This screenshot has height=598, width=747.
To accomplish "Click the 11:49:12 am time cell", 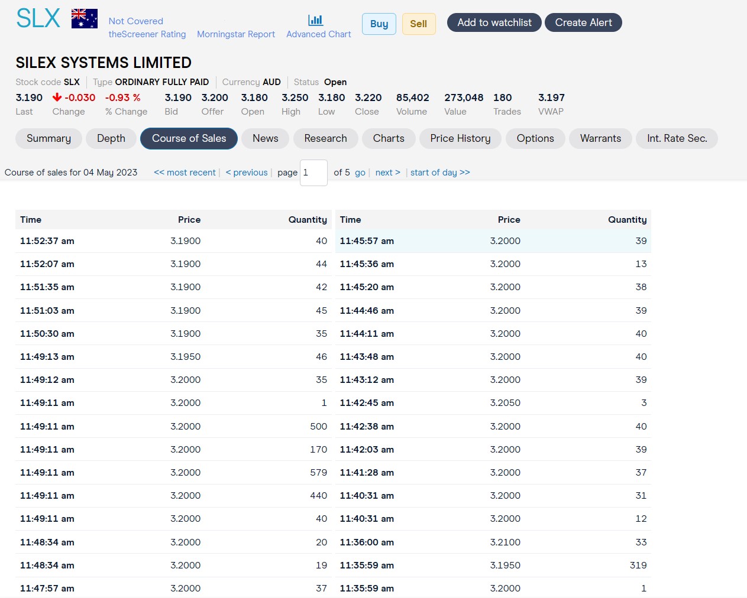I will [47, 380].
